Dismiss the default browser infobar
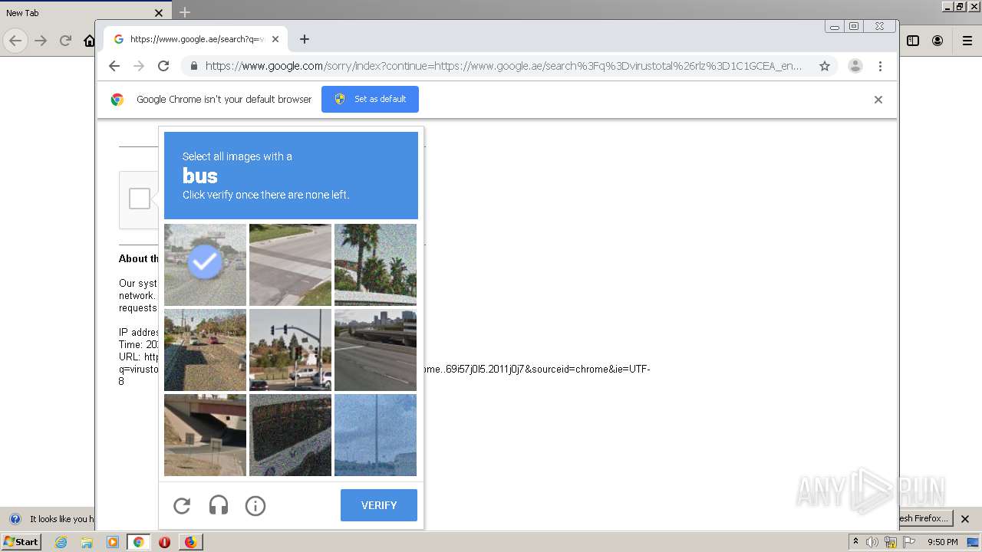 (878, 100)
